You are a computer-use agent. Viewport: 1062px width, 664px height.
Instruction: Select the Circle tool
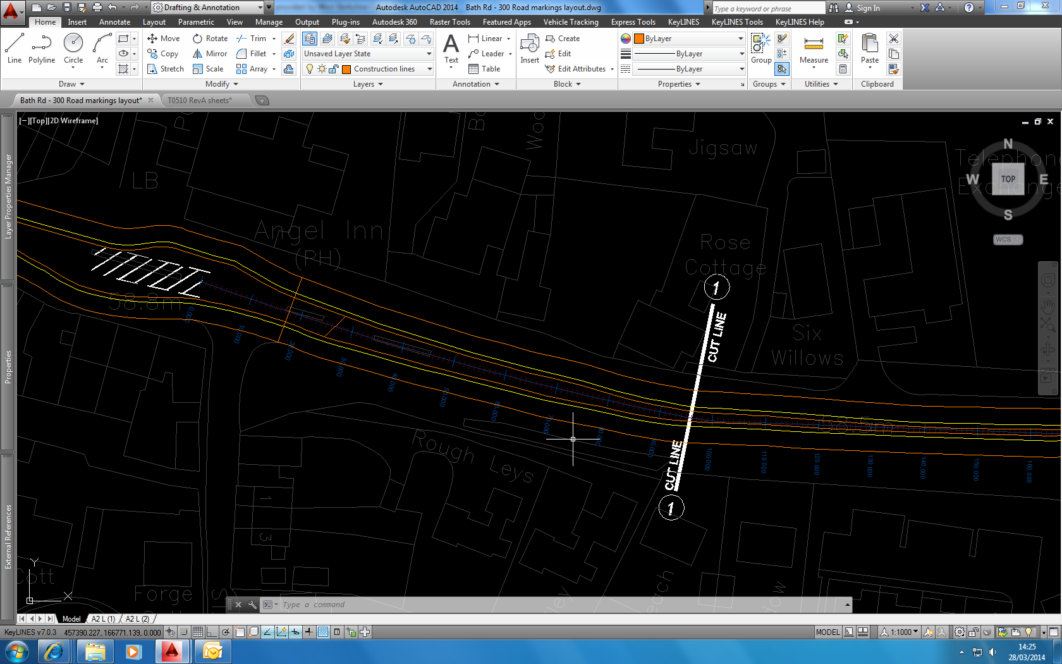(73, 48)
